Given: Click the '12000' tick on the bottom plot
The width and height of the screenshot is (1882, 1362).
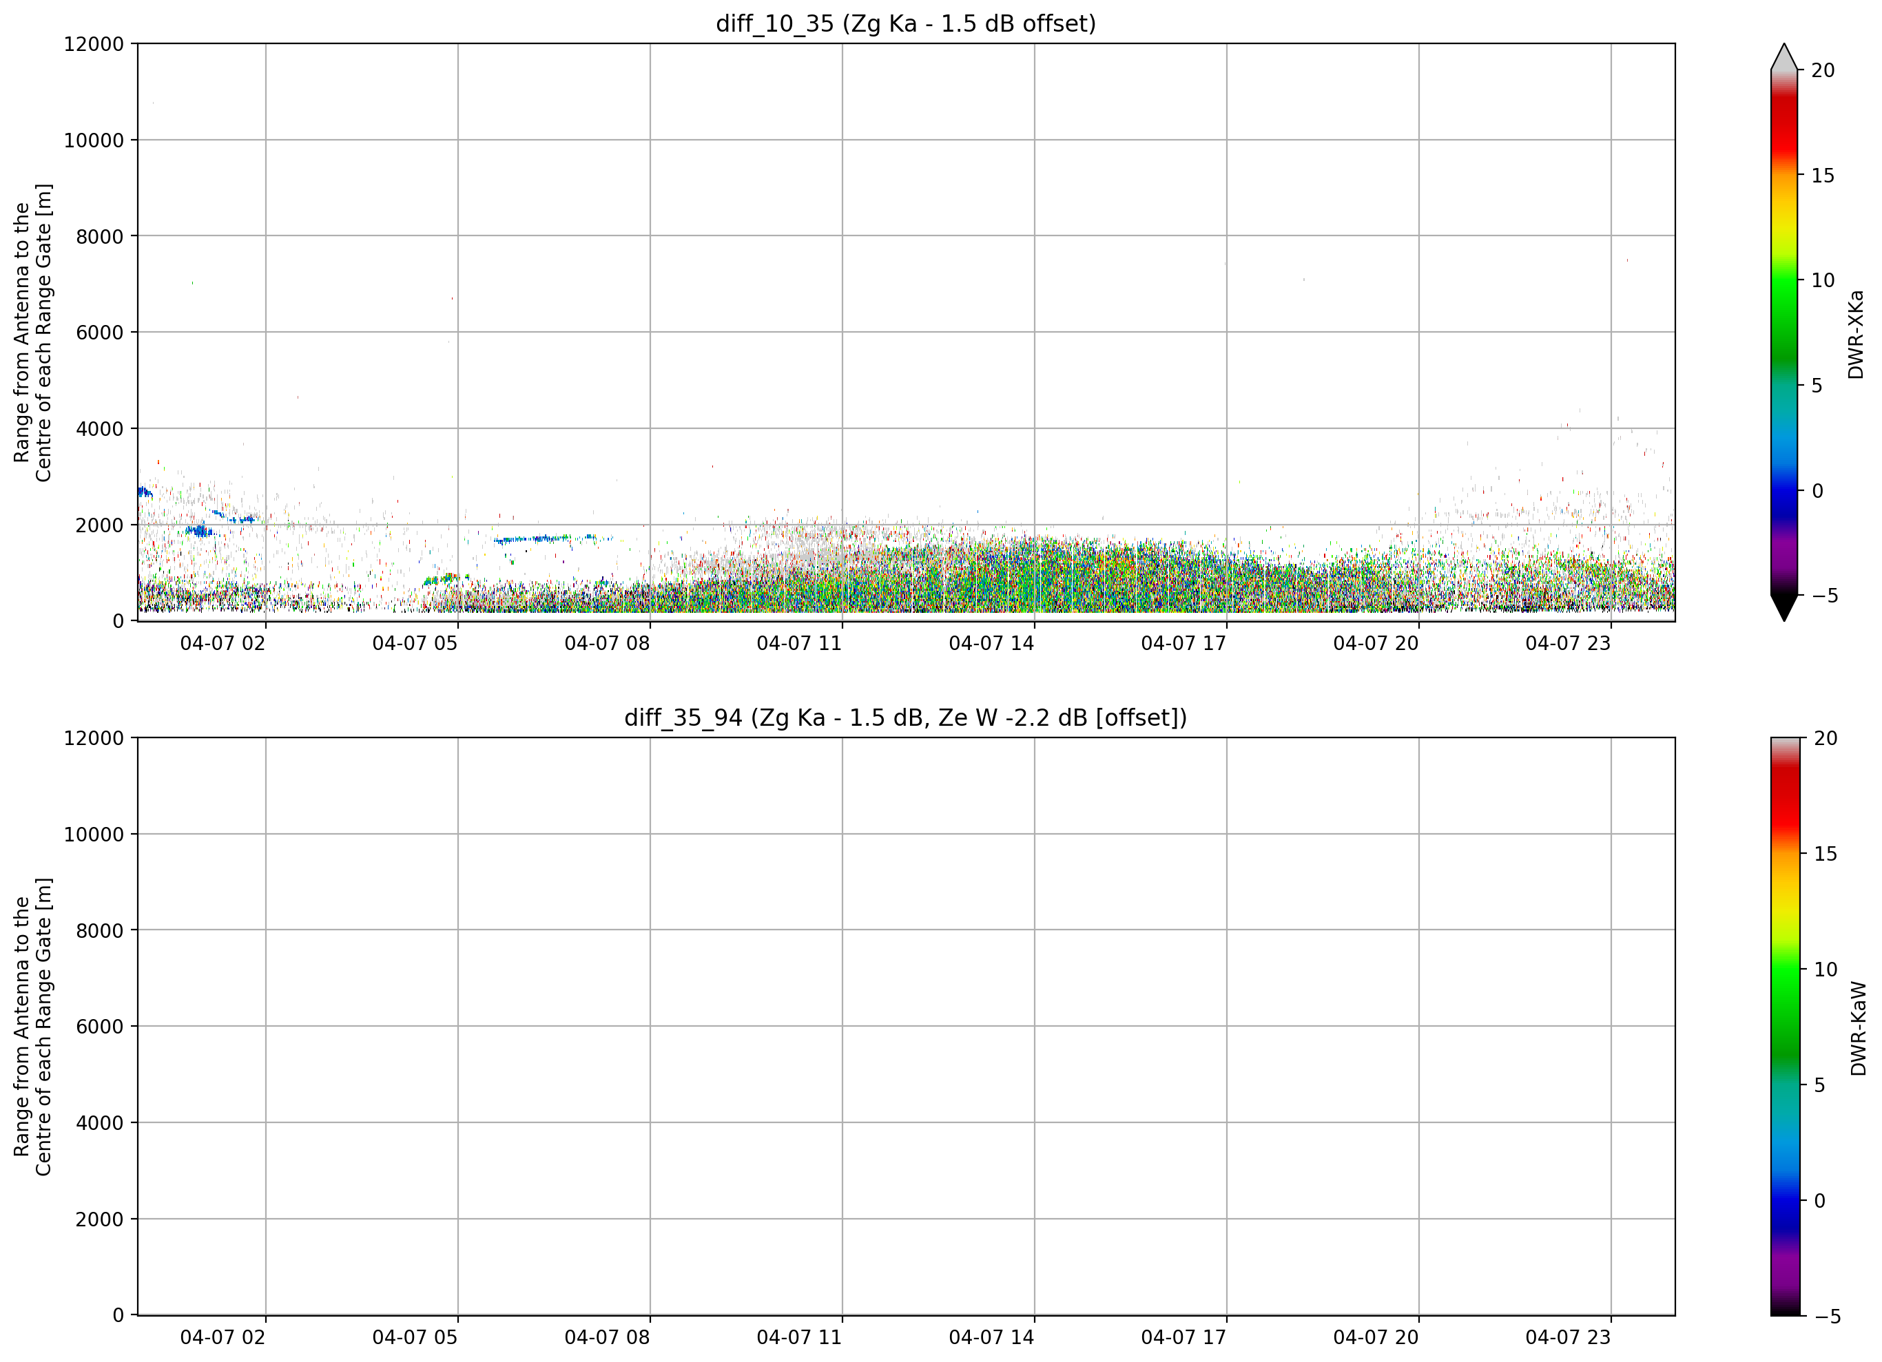Looking at the screenshot, I should click(94, 738).
